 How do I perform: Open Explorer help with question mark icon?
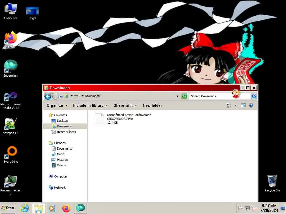(251, 105)
